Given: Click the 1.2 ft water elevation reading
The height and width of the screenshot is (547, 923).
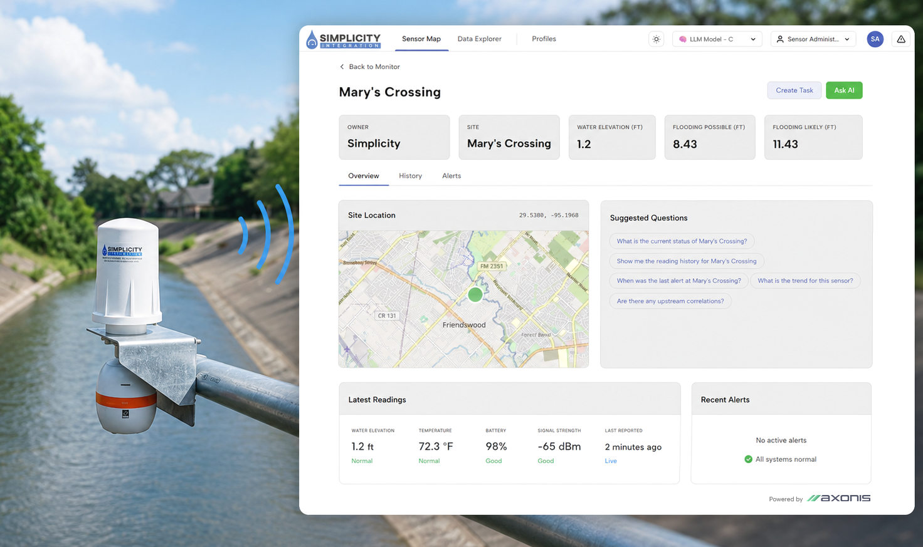Looking at the screenshot, I should pos(362,447).
